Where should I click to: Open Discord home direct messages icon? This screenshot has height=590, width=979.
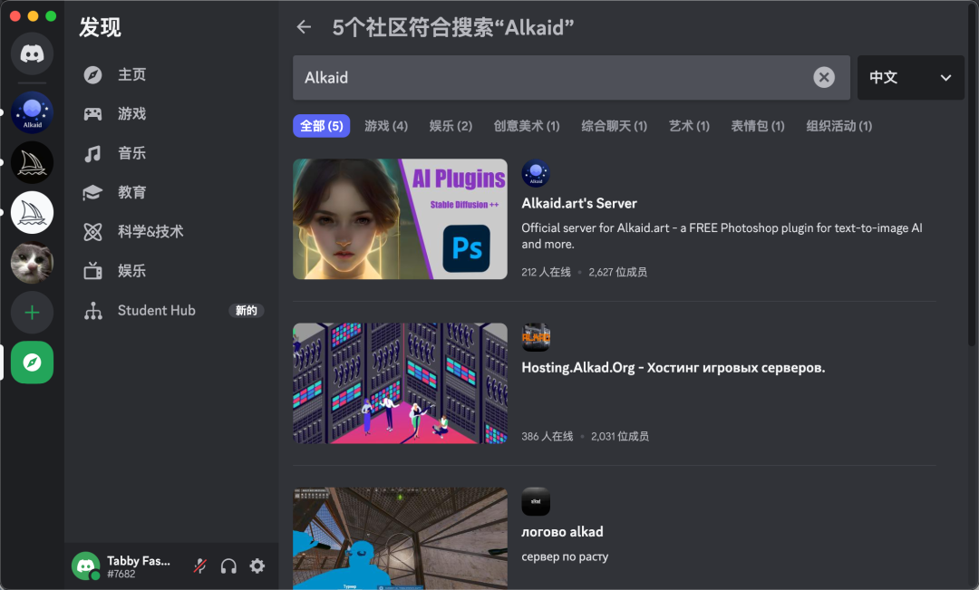pyautogui.click(x=32, y=53)
